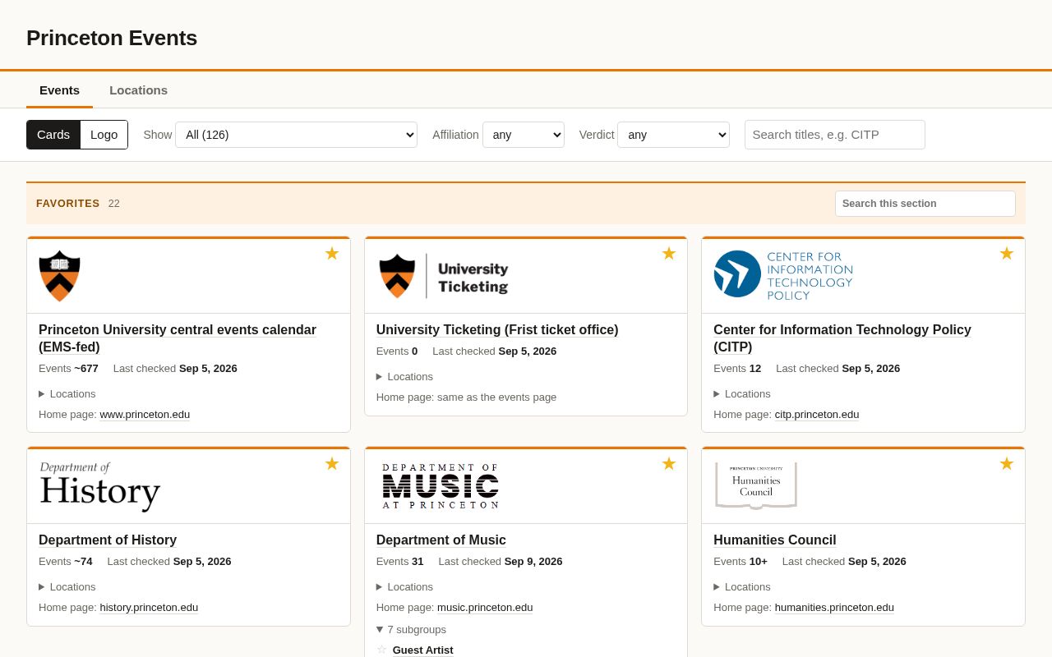The width and height of the screenshot is (1052, 657).
Task: Select the Events tab
Action: point(59,90)
